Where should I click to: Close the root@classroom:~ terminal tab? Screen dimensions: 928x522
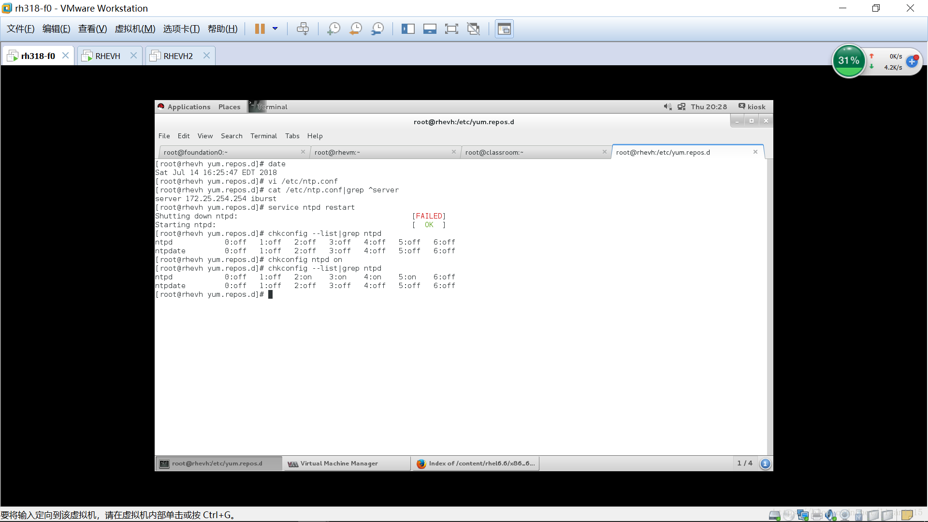click(605, 152)
